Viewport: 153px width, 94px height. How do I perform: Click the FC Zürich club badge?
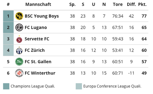pos(19,50)
